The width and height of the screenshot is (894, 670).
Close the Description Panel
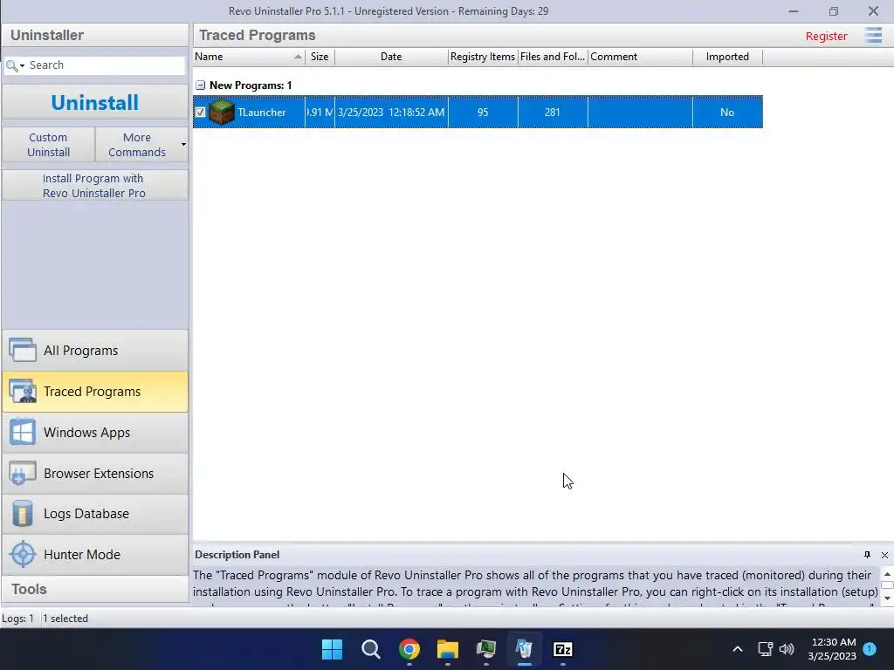[884, 555]
